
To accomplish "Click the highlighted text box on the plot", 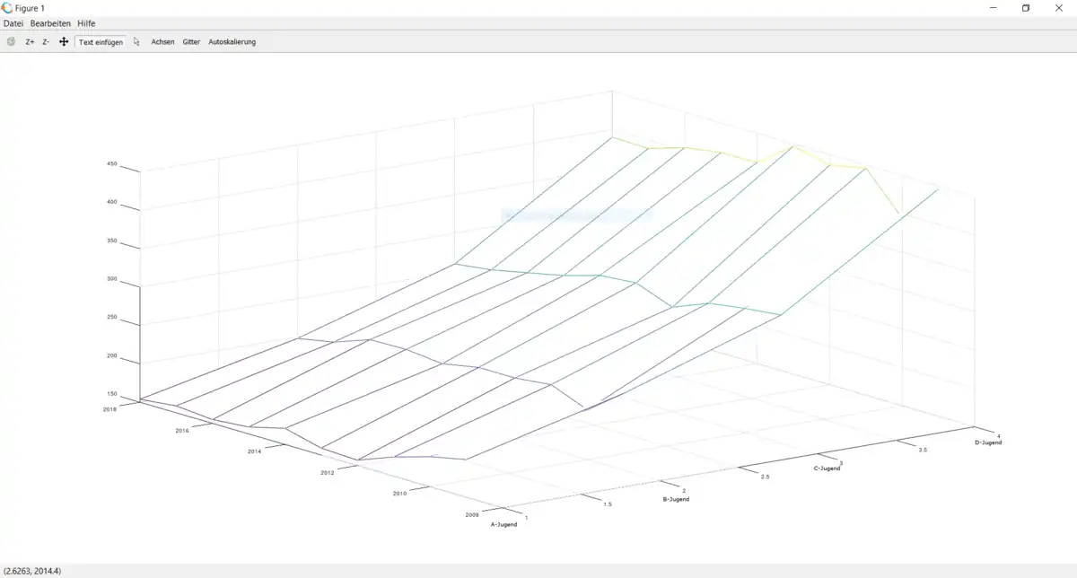I will [x=576, y=215].
